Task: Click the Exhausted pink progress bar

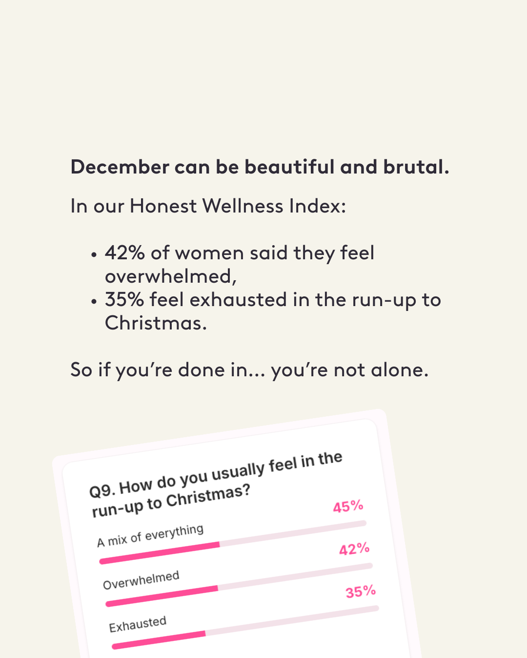Action: coord(159,640)
